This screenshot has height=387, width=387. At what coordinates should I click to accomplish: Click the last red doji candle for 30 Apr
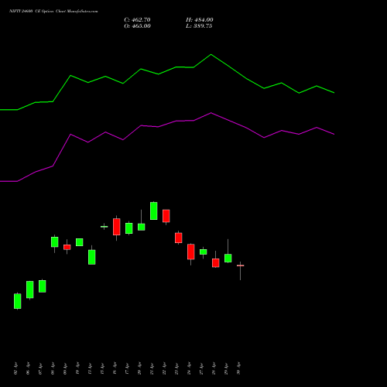coord(241,265)
